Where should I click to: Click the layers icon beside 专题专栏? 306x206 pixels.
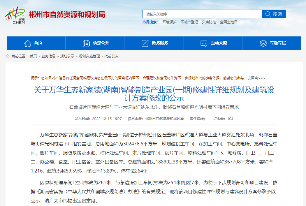pyautogui.click(x=263, y=43)
